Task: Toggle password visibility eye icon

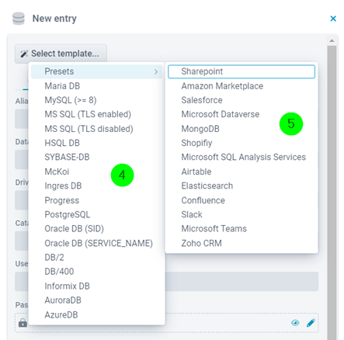Action: pos(295,323)
